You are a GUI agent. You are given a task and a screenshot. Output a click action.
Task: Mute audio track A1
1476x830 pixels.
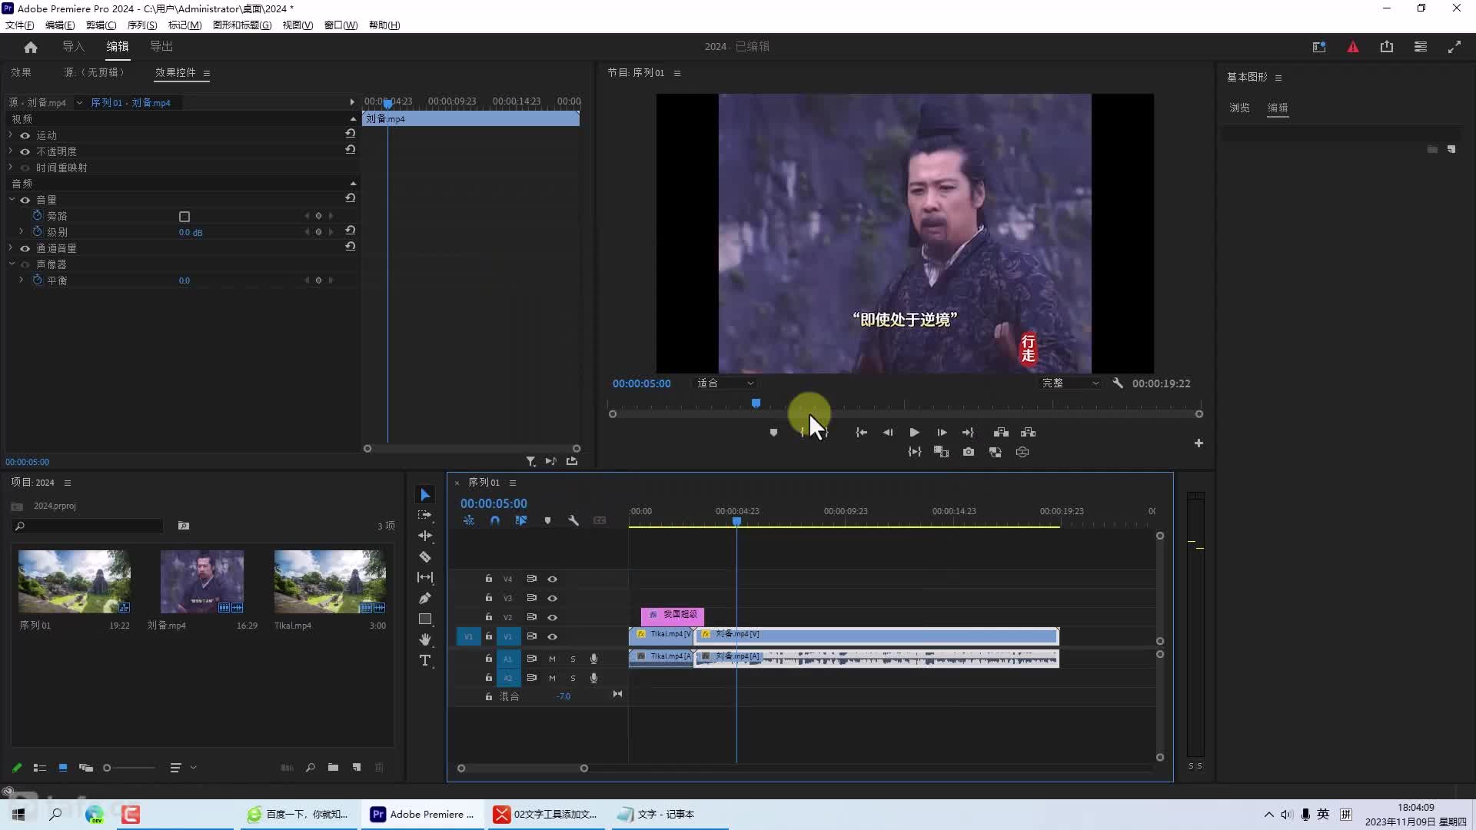[x=552, y=659]
